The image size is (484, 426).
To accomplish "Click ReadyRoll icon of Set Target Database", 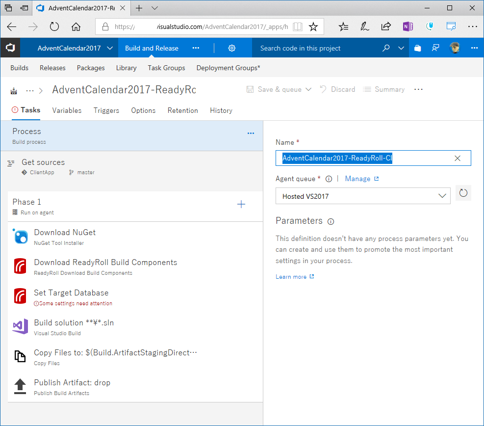I will pos(21,296).
